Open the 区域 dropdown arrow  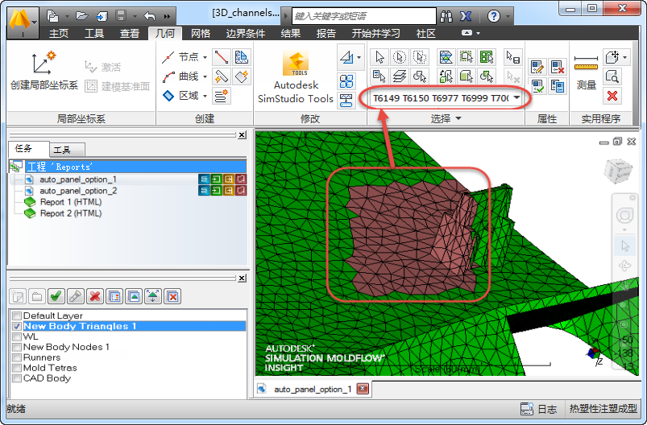[x=205, y=96]
